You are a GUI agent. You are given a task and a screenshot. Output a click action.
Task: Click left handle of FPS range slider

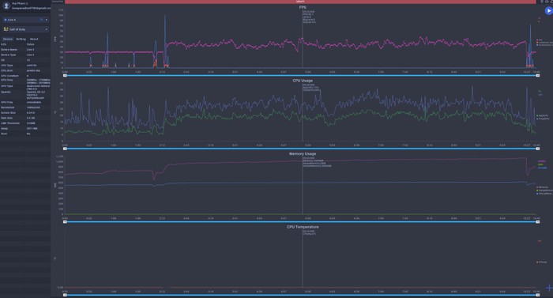click(66, 76)
